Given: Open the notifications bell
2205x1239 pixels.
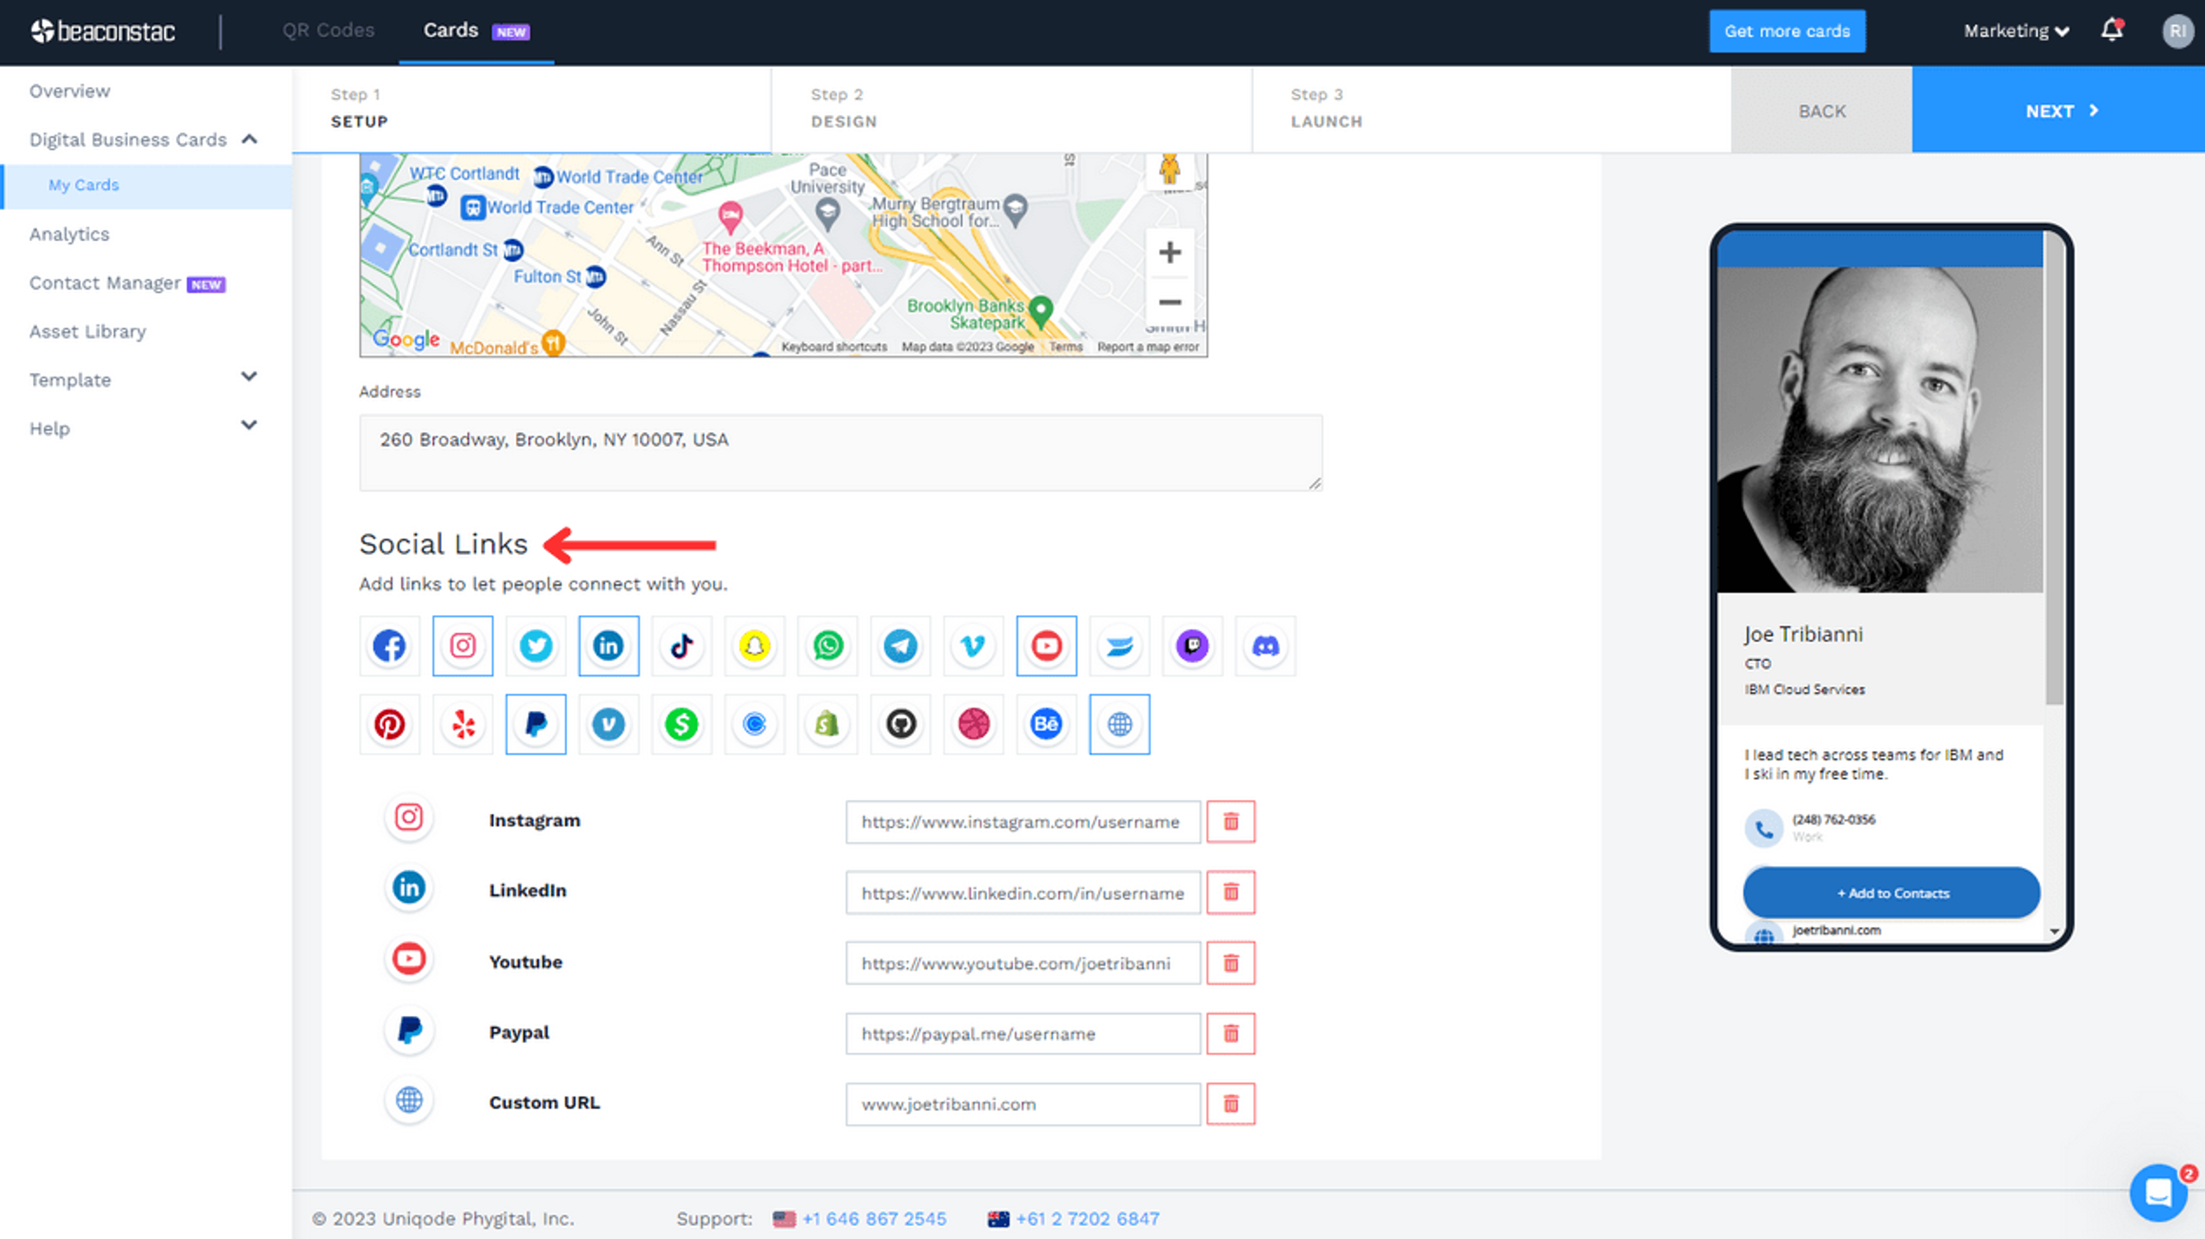Looking at the screenshot, I should [x=2111, y=31].
